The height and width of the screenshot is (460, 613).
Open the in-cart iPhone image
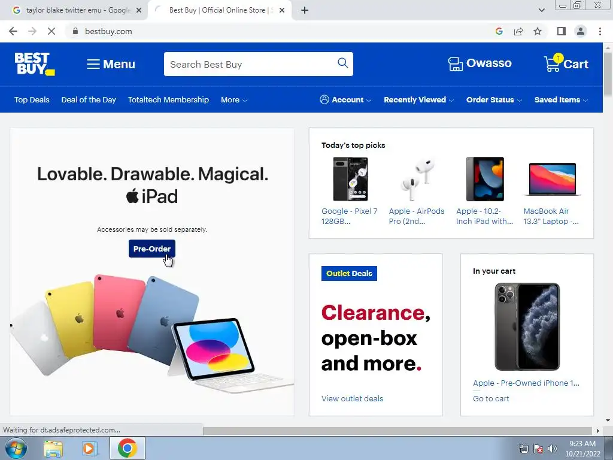pos(527,326)
